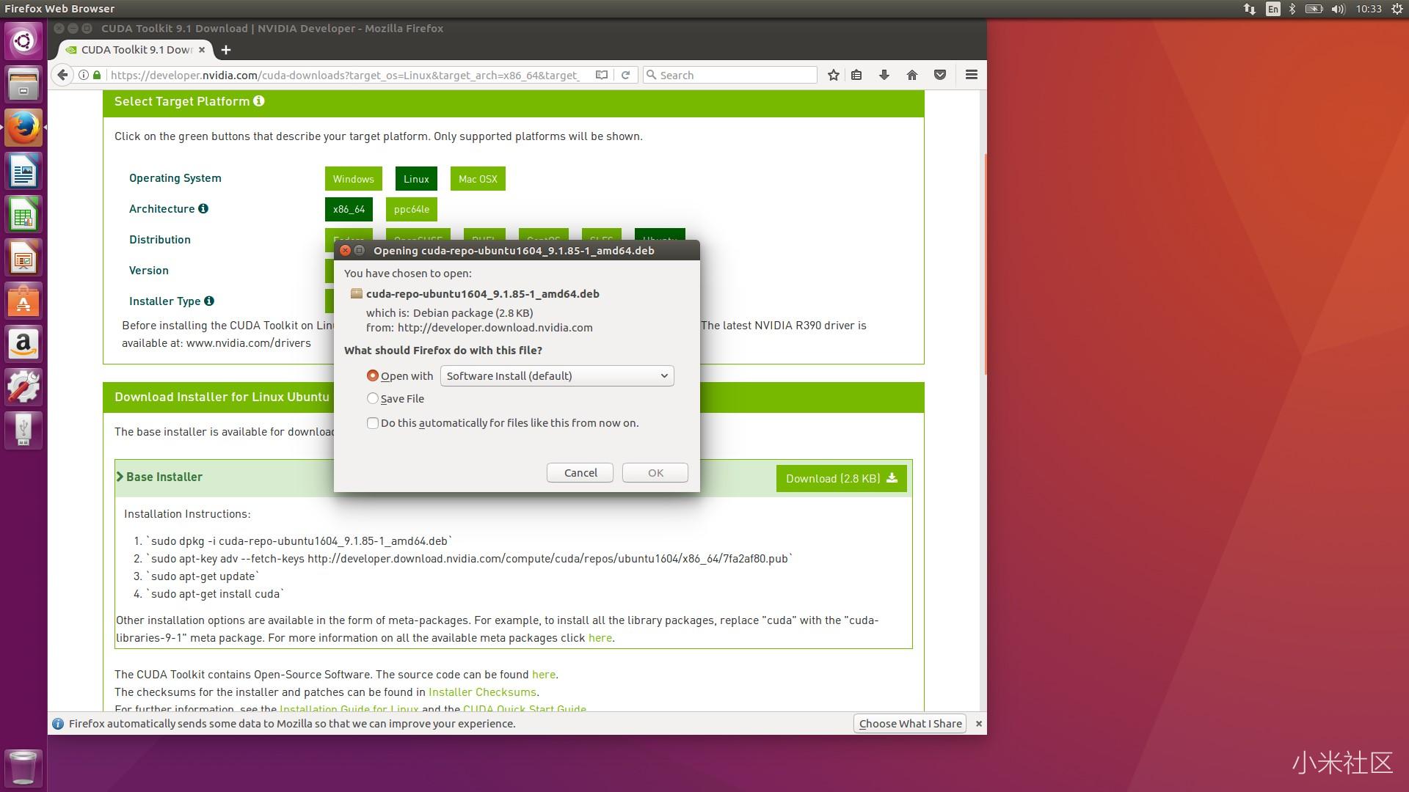
Task: Launch LibreOffice Writer from dock
Action: (x=23, y=171)
